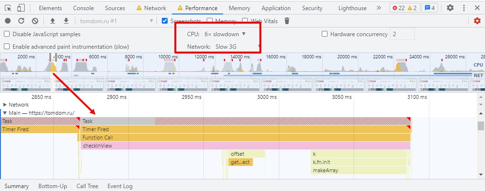The image size is (485, 191).
Task: Tick the Hardware concurrency checkbox
Action: [x=325, y=34]
